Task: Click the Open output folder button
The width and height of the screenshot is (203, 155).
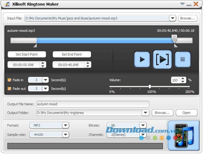Action: pyautogui.click(x=186, y=113)
